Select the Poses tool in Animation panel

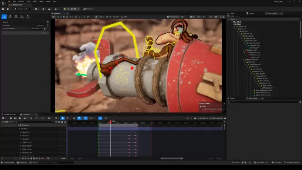coord(10,17)
